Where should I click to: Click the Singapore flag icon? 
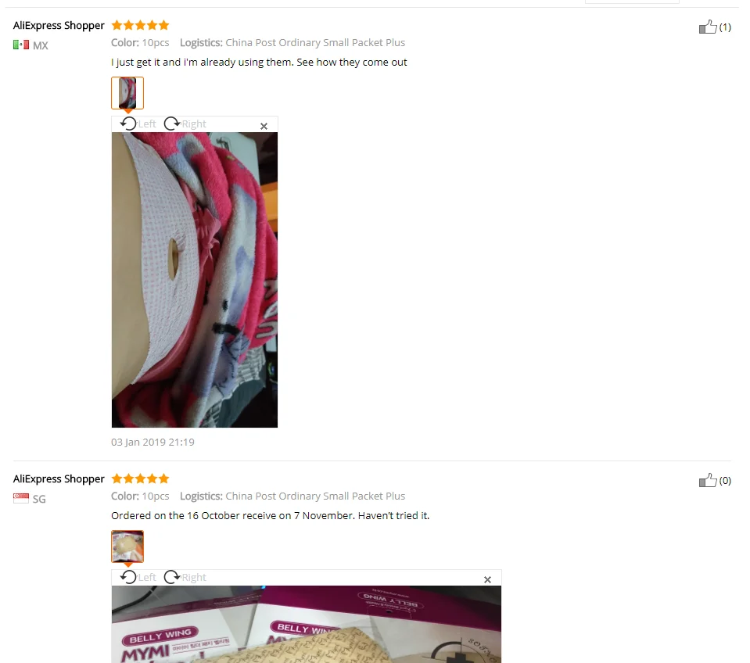(21, 499)
